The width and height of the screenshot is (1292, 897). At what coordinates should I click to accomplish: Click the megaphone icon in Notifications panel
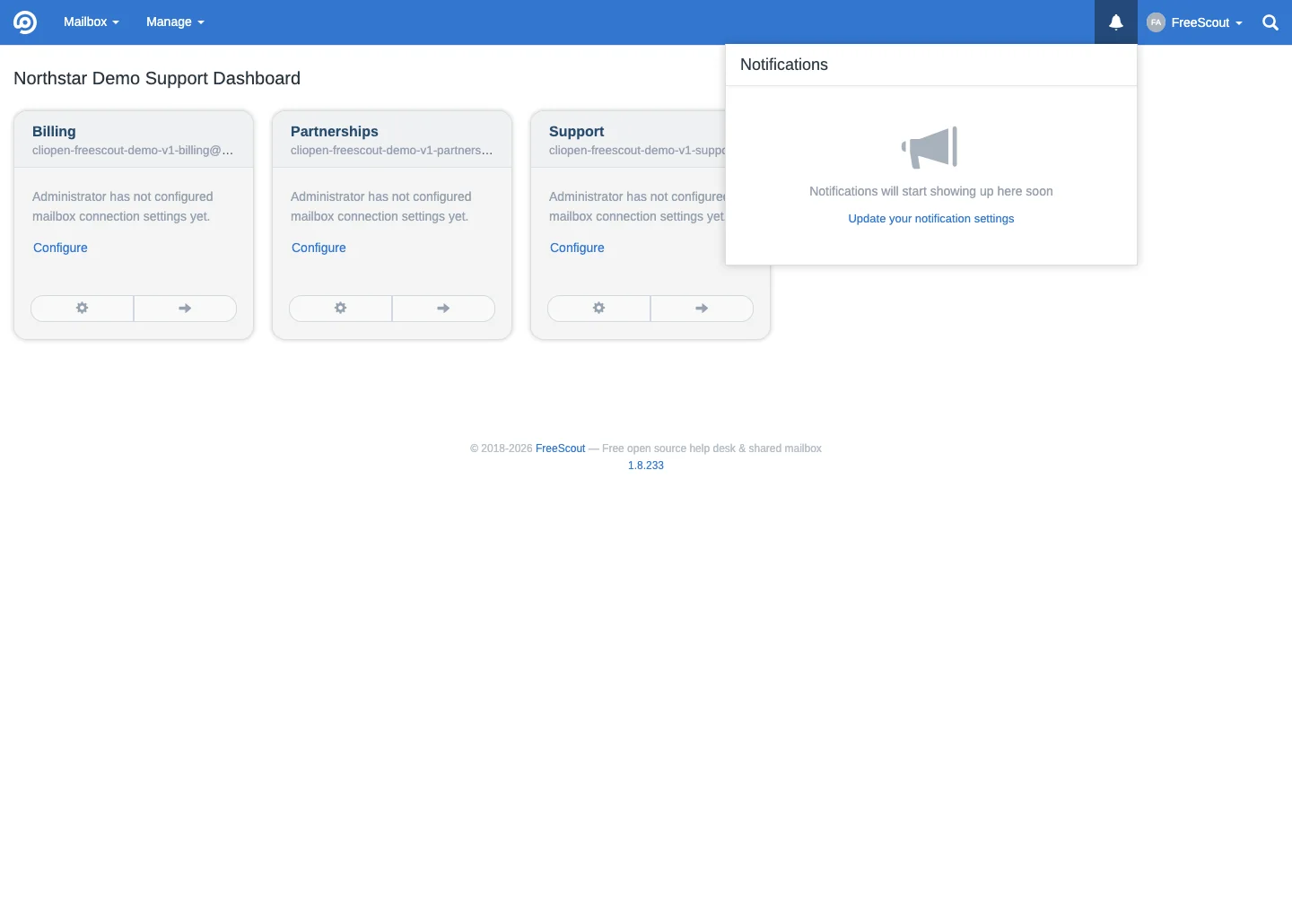(x=930, y=147)
